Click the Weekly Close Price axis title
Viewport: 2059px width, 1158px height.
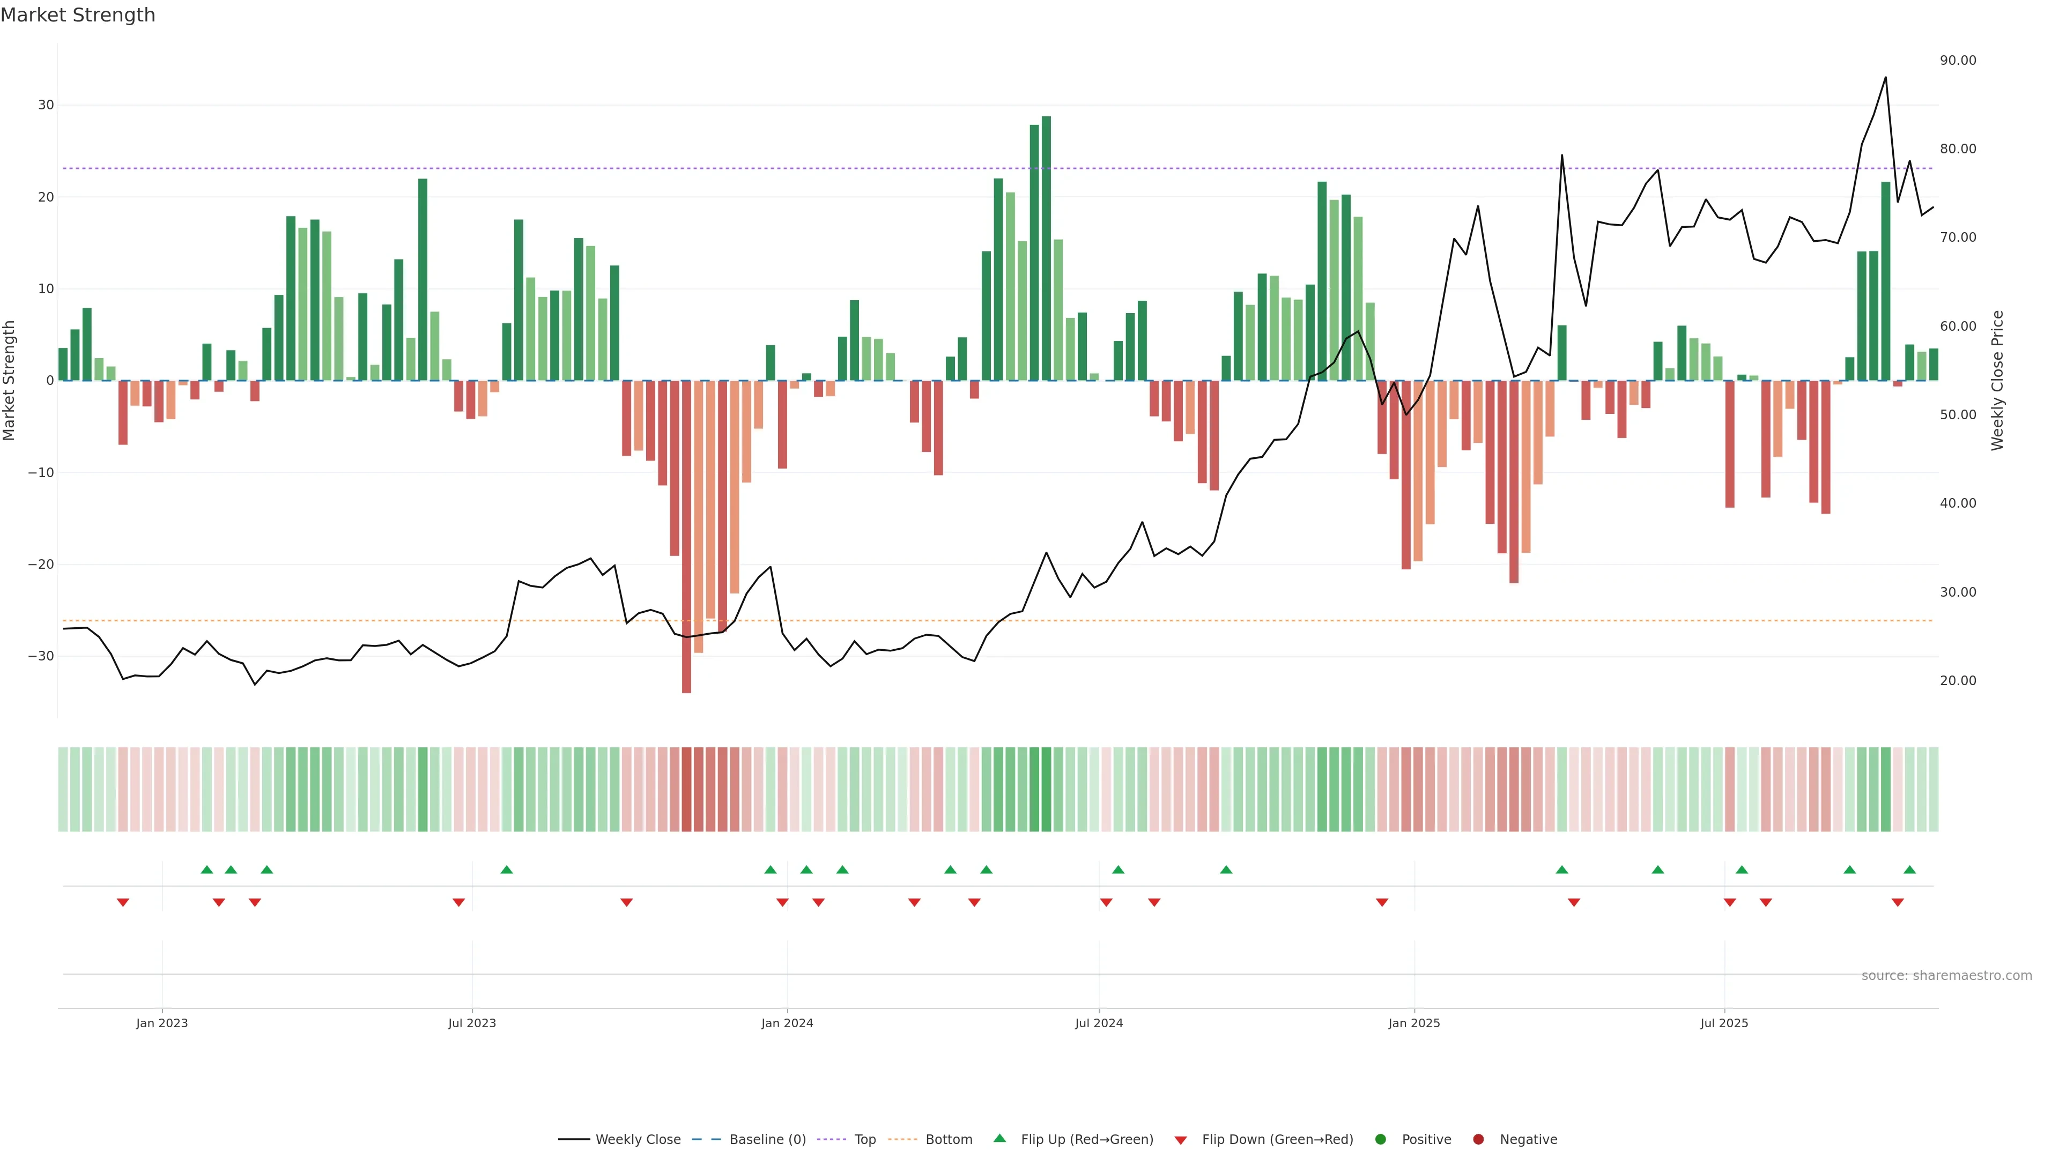point(1997,381)
